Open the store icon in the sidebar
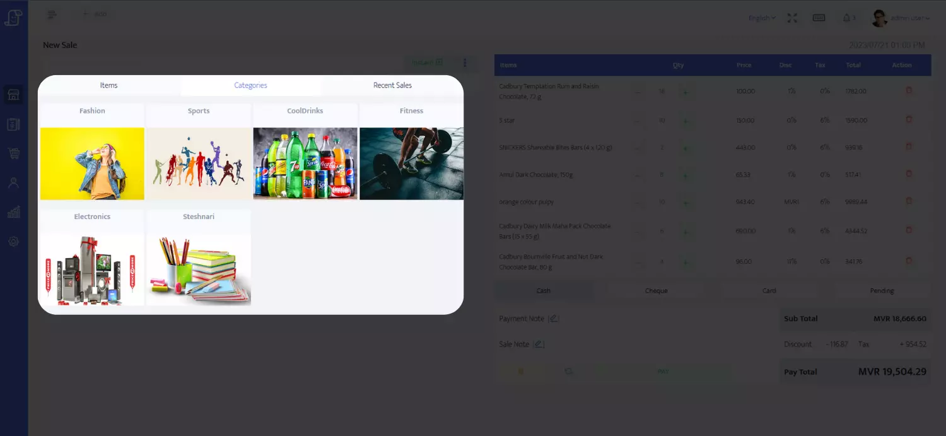Viewport: 946px width, 436px height. coord(13,95)
